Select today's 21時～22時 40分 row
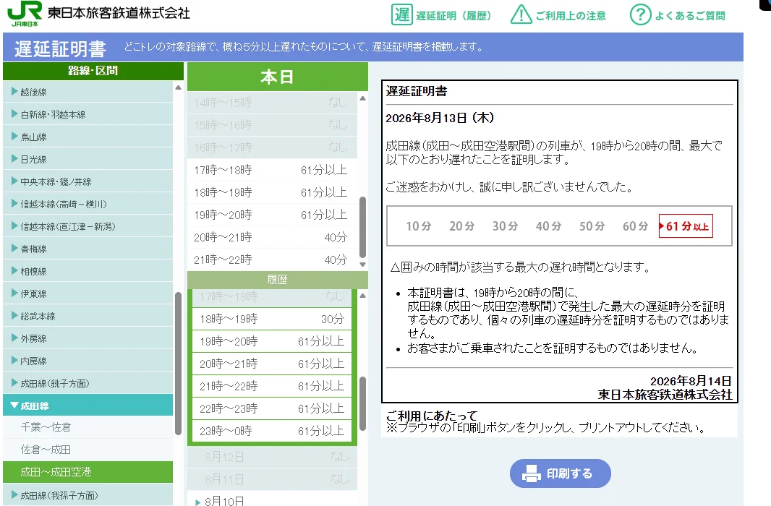The width and height of the screenshot is (771, 506). coord(272,260)
